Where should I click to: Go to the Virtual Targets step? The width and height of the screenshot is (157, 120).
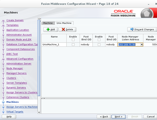[x=15, y=112]
